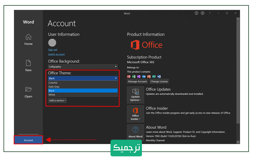Screen dimensions: 254x159
Task: Choose the Colorful theme option
Action: (83, 83)
